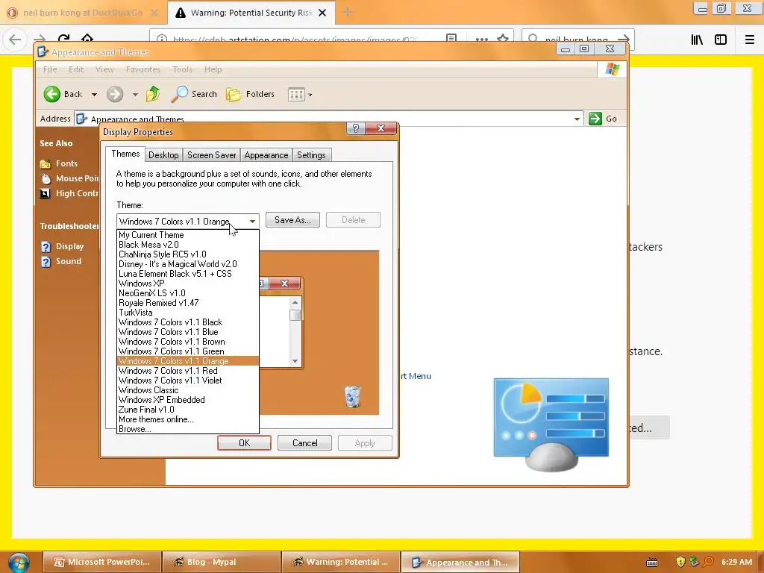Click preview window scrollbar down arrow
This screenshot has height=573, width=764.
coord(295,361)
